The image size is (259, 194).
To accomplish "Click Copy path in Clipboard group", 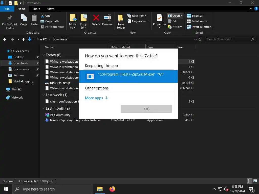I will coord(50,21).
